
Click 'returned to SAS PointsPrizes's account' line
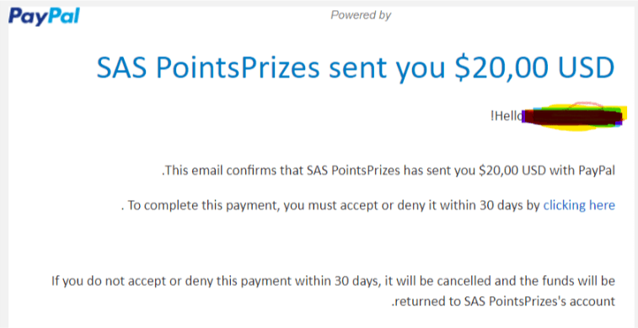[x=503, y=302]
